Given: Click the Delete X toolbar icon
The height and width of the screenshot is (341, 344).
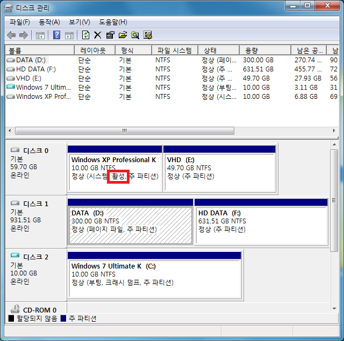Looking at the screenshot, I should click(x=98, y=35).
